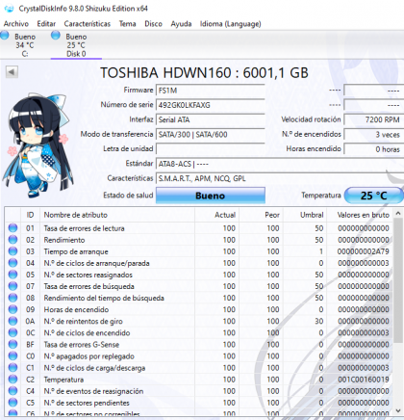Click the blue status orb for the C: drive
Image resolution: width=404 pixels, height=420 pixels.
coord(5,35)
